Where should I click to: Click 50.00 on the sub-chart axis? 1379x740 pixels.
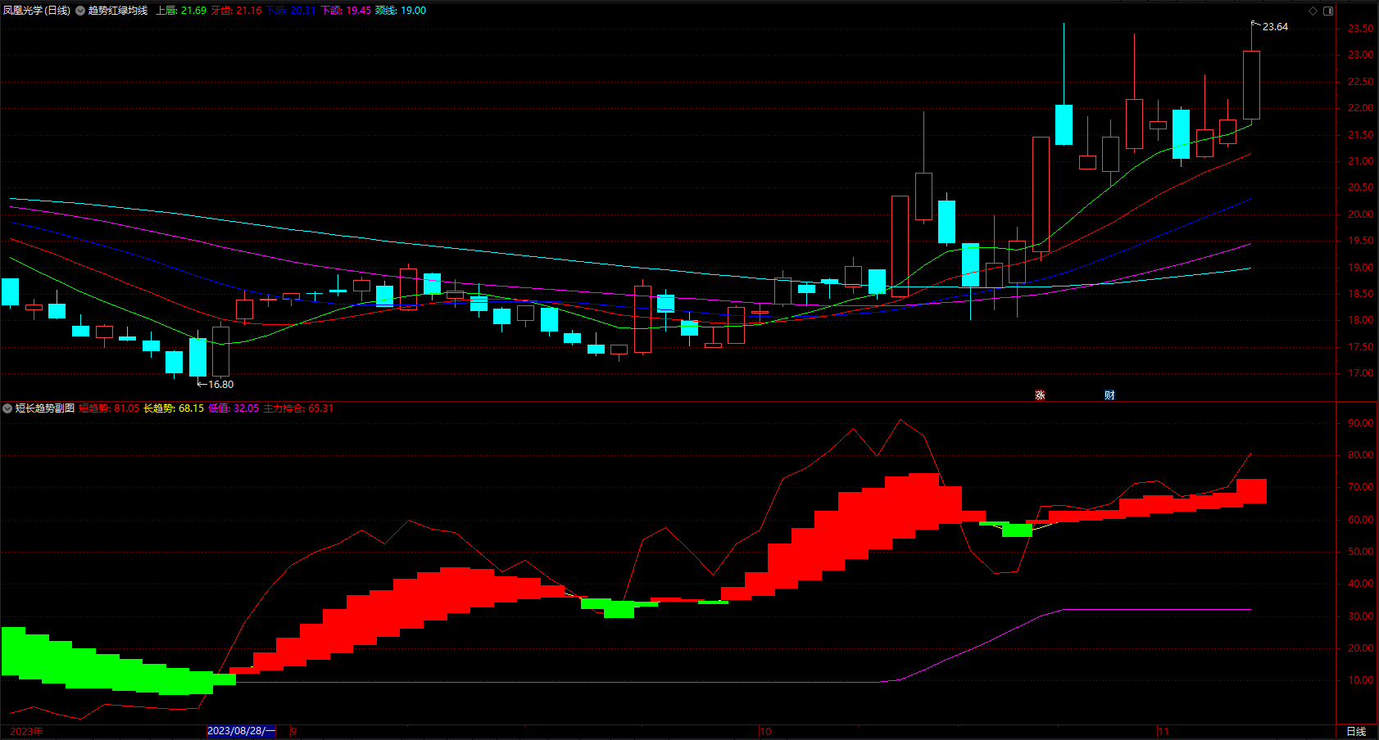pos(1360,552)
